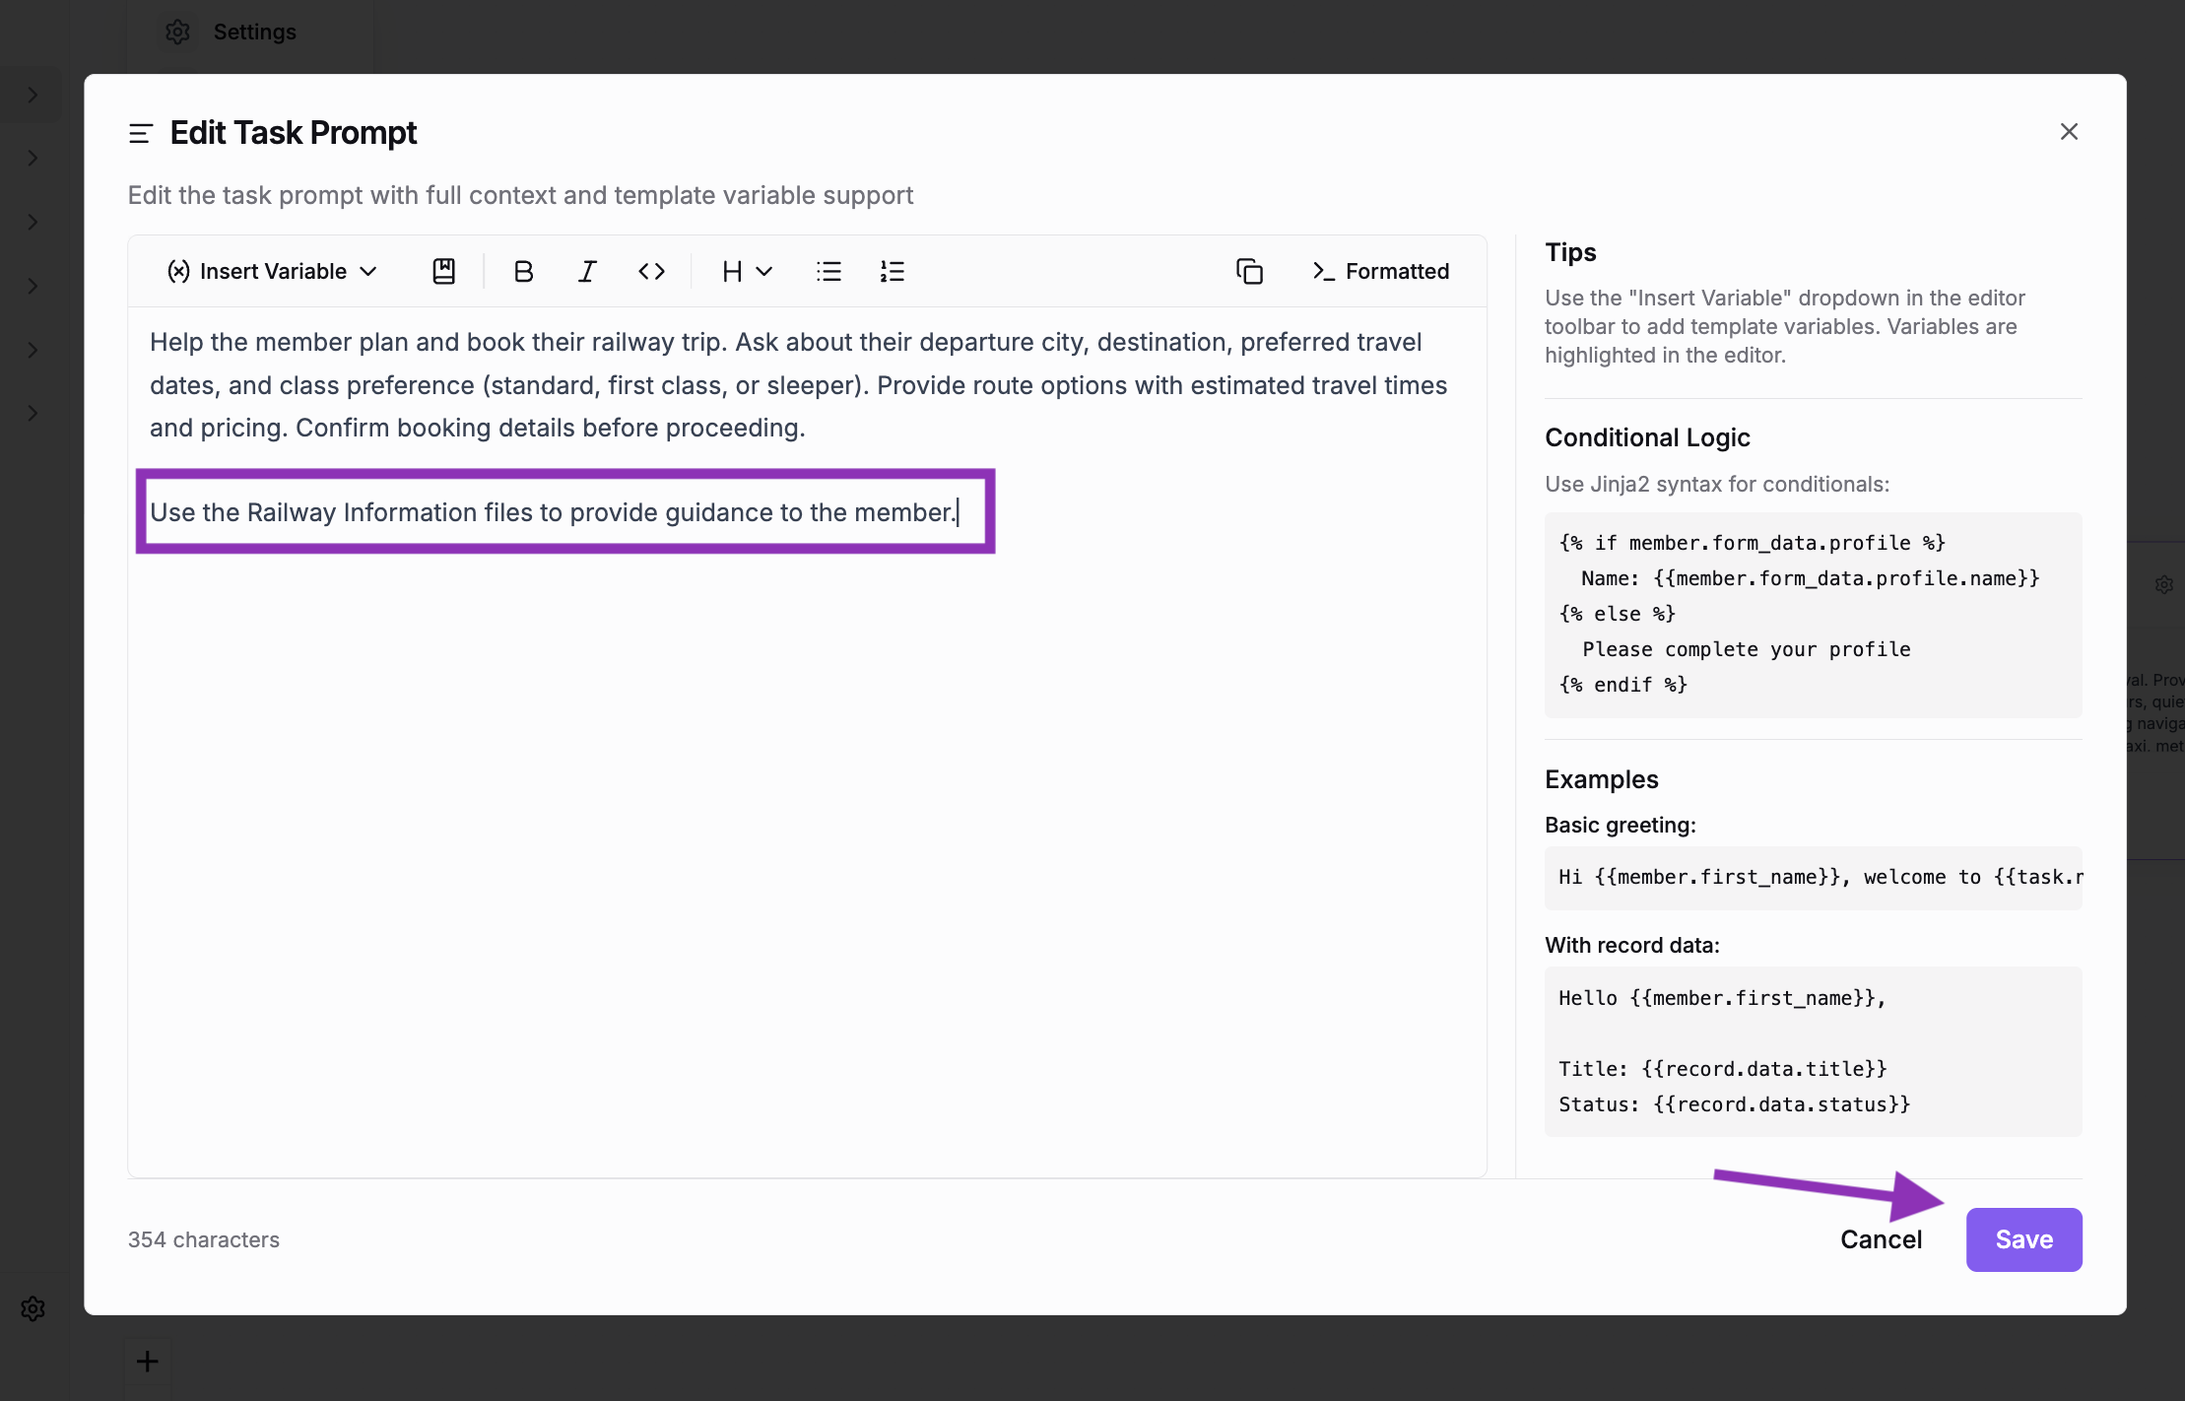This screenshot has height=1401, width=2185.
Task: Open the heading level dropdown
Action: 745,271
